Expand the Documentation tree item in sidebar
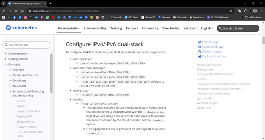Image resolution: width=265 pixels, height=140 pixels. [6, 54]
